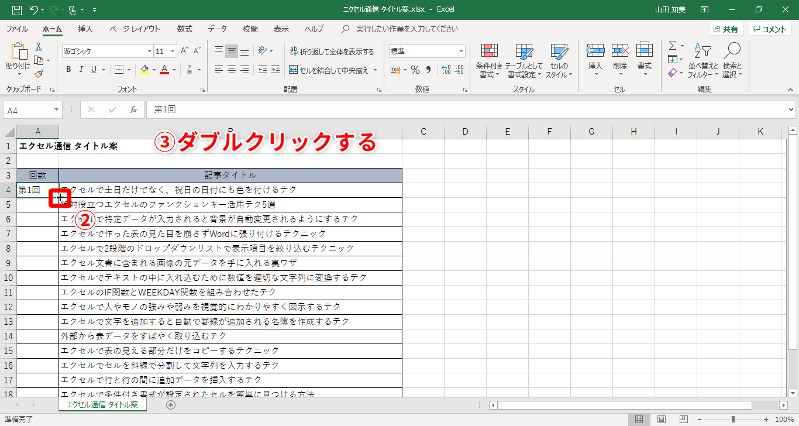799x426 pixels.
Task: Decrease decimal places
Action: click(459, 70)
